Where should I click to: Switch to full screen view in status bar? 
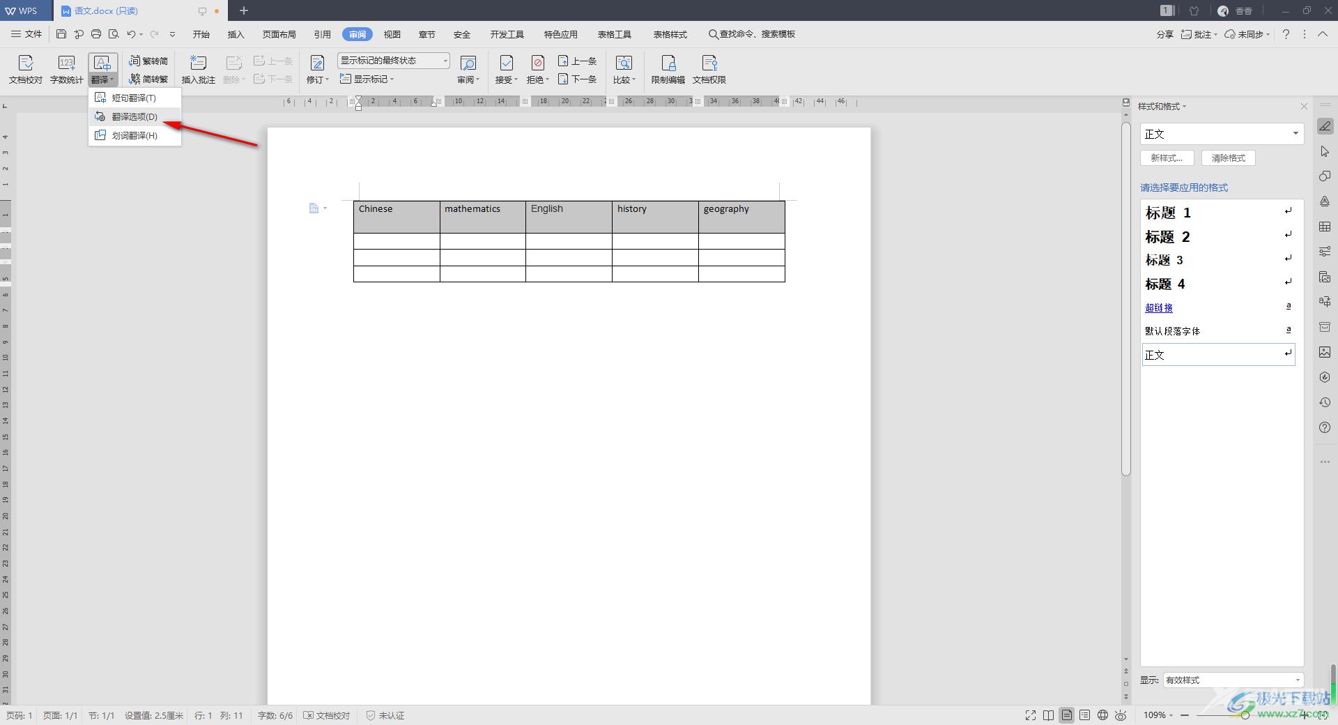(1031, 715)
